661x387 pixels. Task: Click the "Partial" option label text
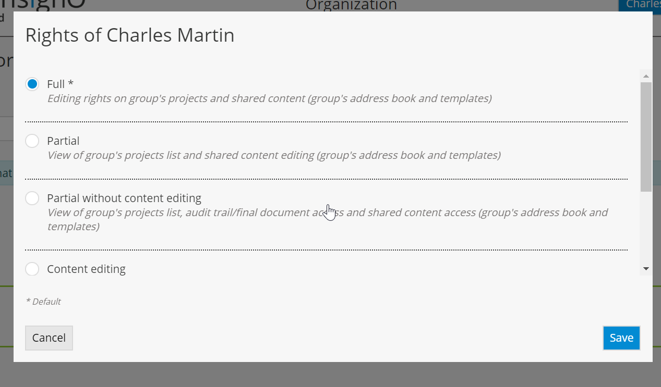63,141
